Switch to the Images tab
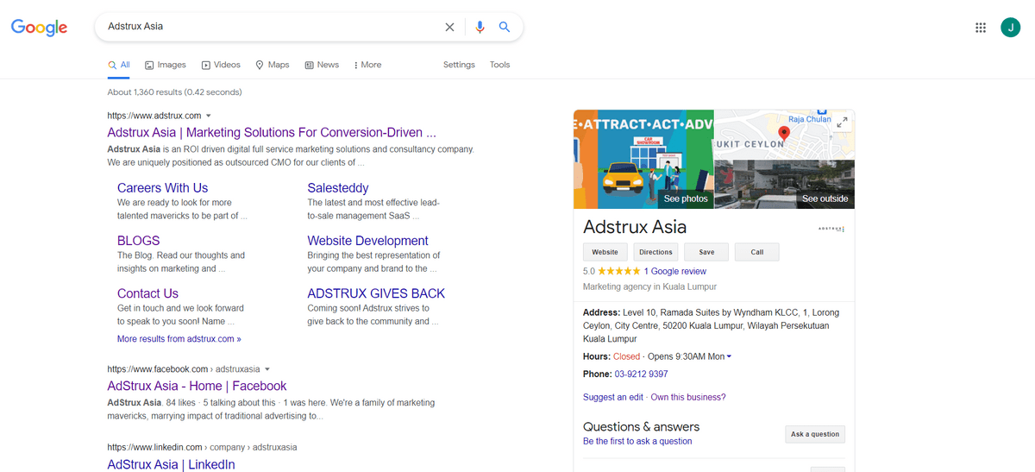The width and height of the screenshot is (1035, 472). (166, 65)
